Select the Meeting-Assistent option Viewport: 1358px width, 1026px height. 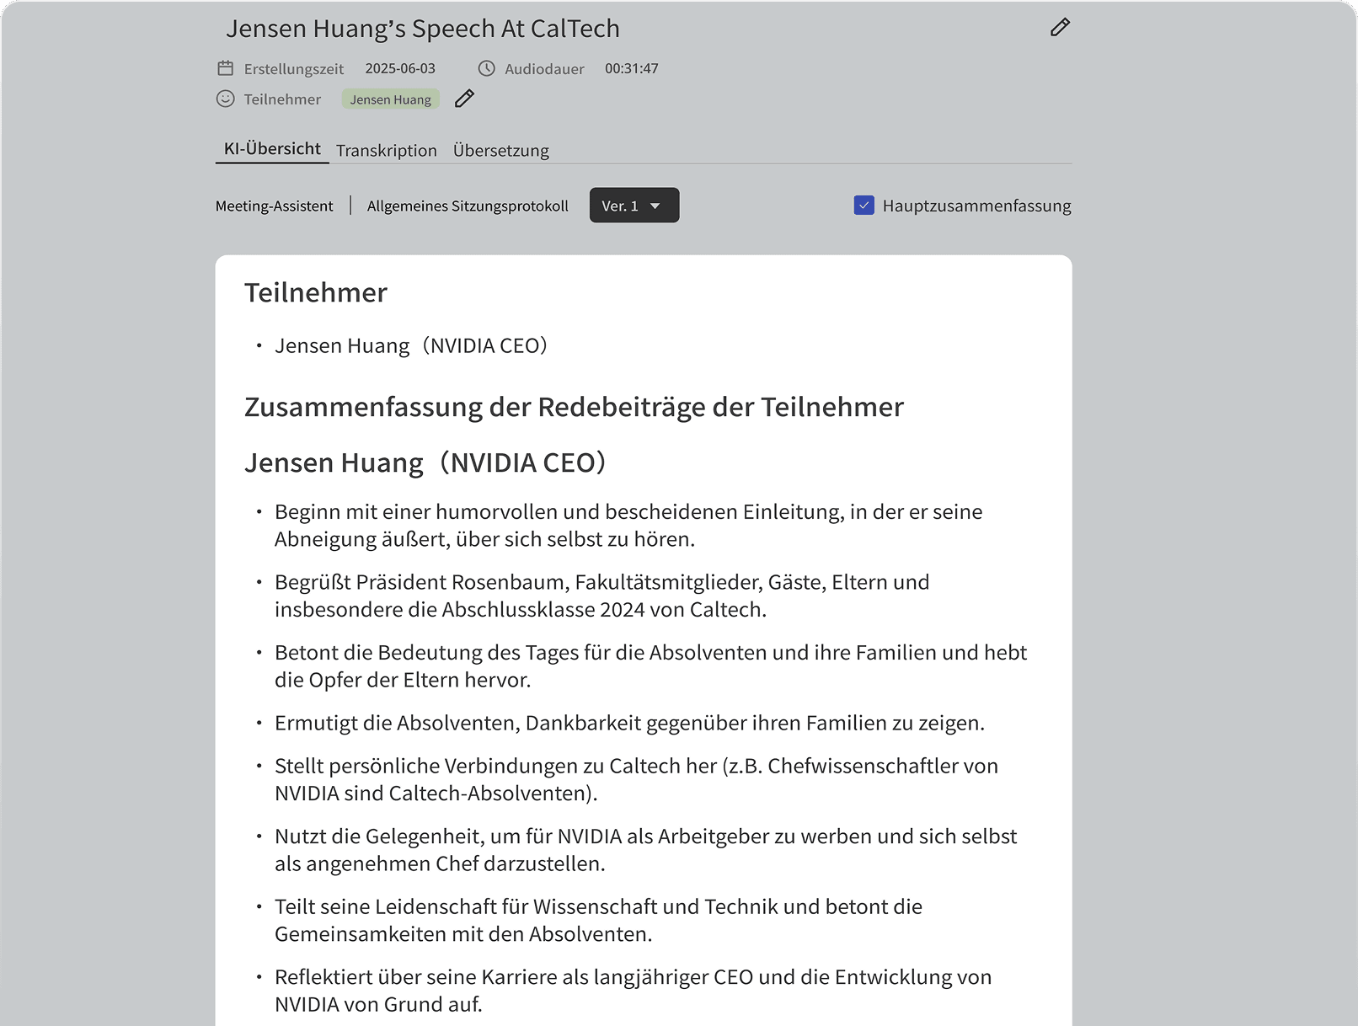click(274, 206)
